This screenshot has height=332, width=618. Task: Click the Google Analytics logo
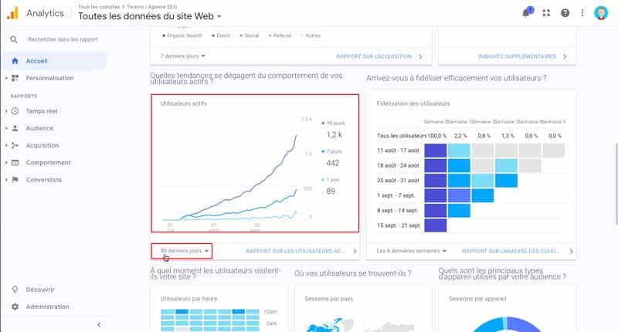(13, 13)
